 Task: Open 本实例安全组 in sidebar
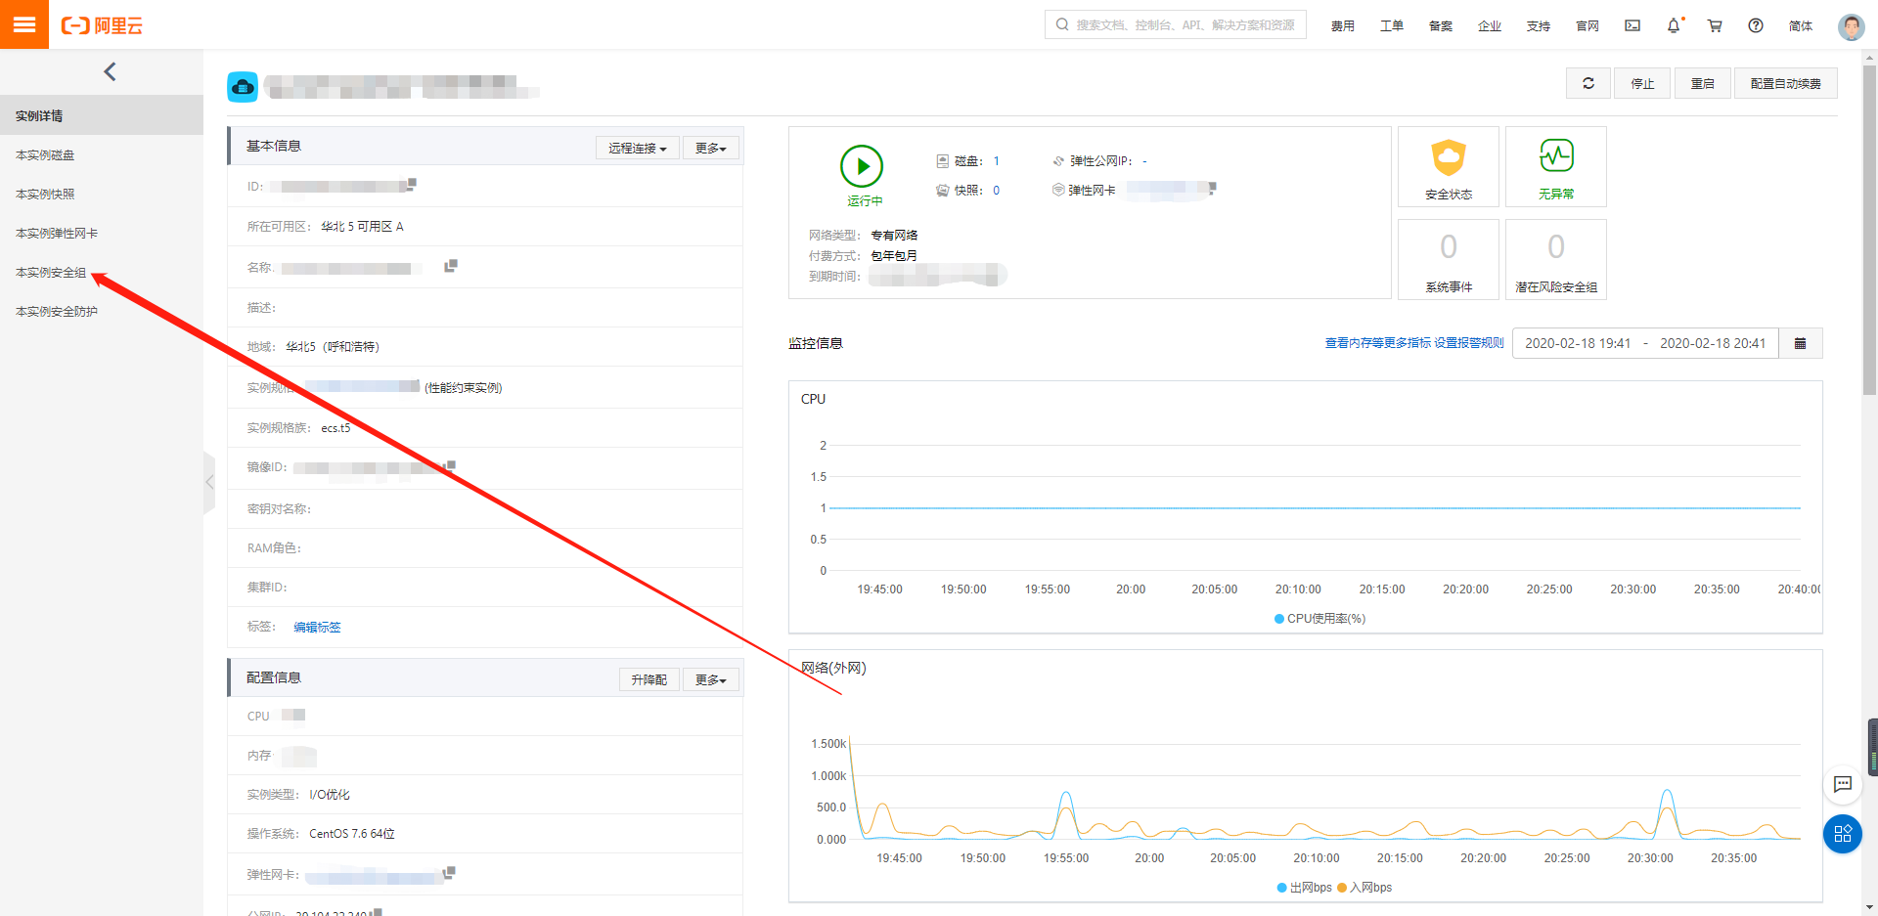coord(102,272)
